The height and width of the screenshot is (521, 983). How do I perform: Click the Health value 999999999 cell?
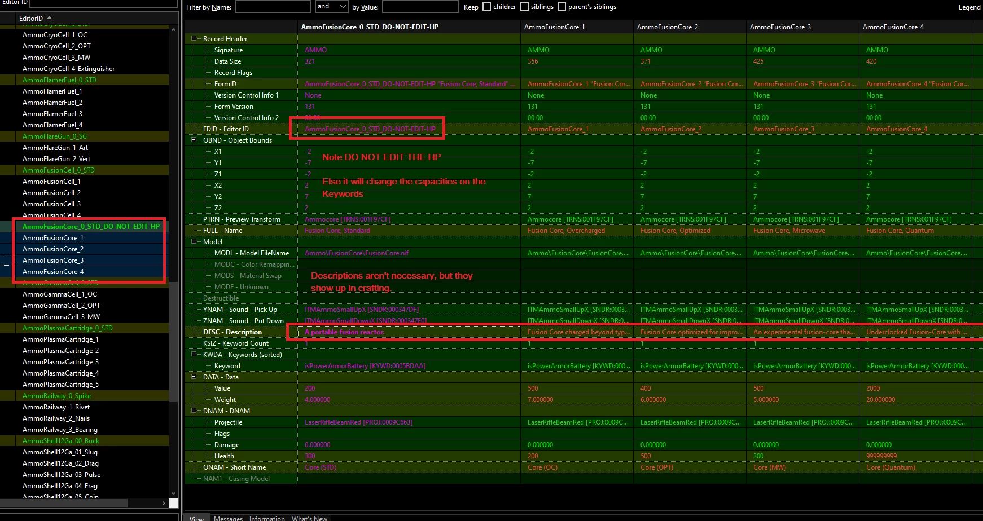(915, 456)
